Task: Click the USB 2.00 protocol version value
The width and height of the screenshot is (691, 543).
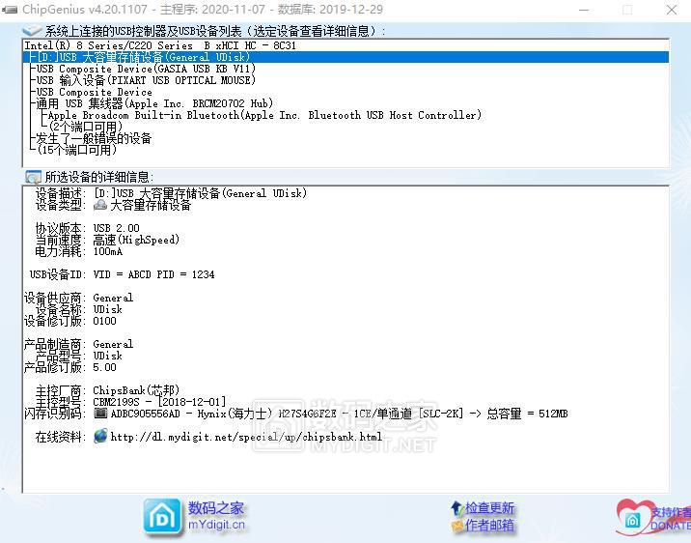Action: (x=117, y=228)
